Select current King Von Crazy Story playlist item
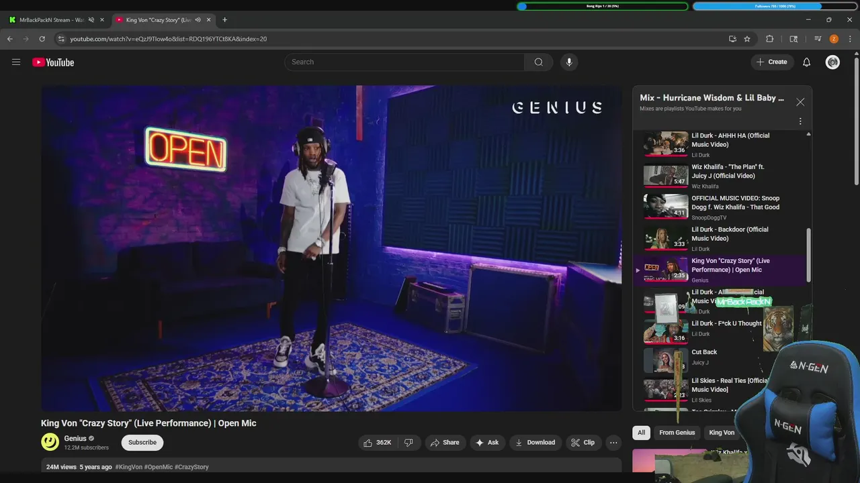Screen dimensions: 860x483 click(720, 270)
